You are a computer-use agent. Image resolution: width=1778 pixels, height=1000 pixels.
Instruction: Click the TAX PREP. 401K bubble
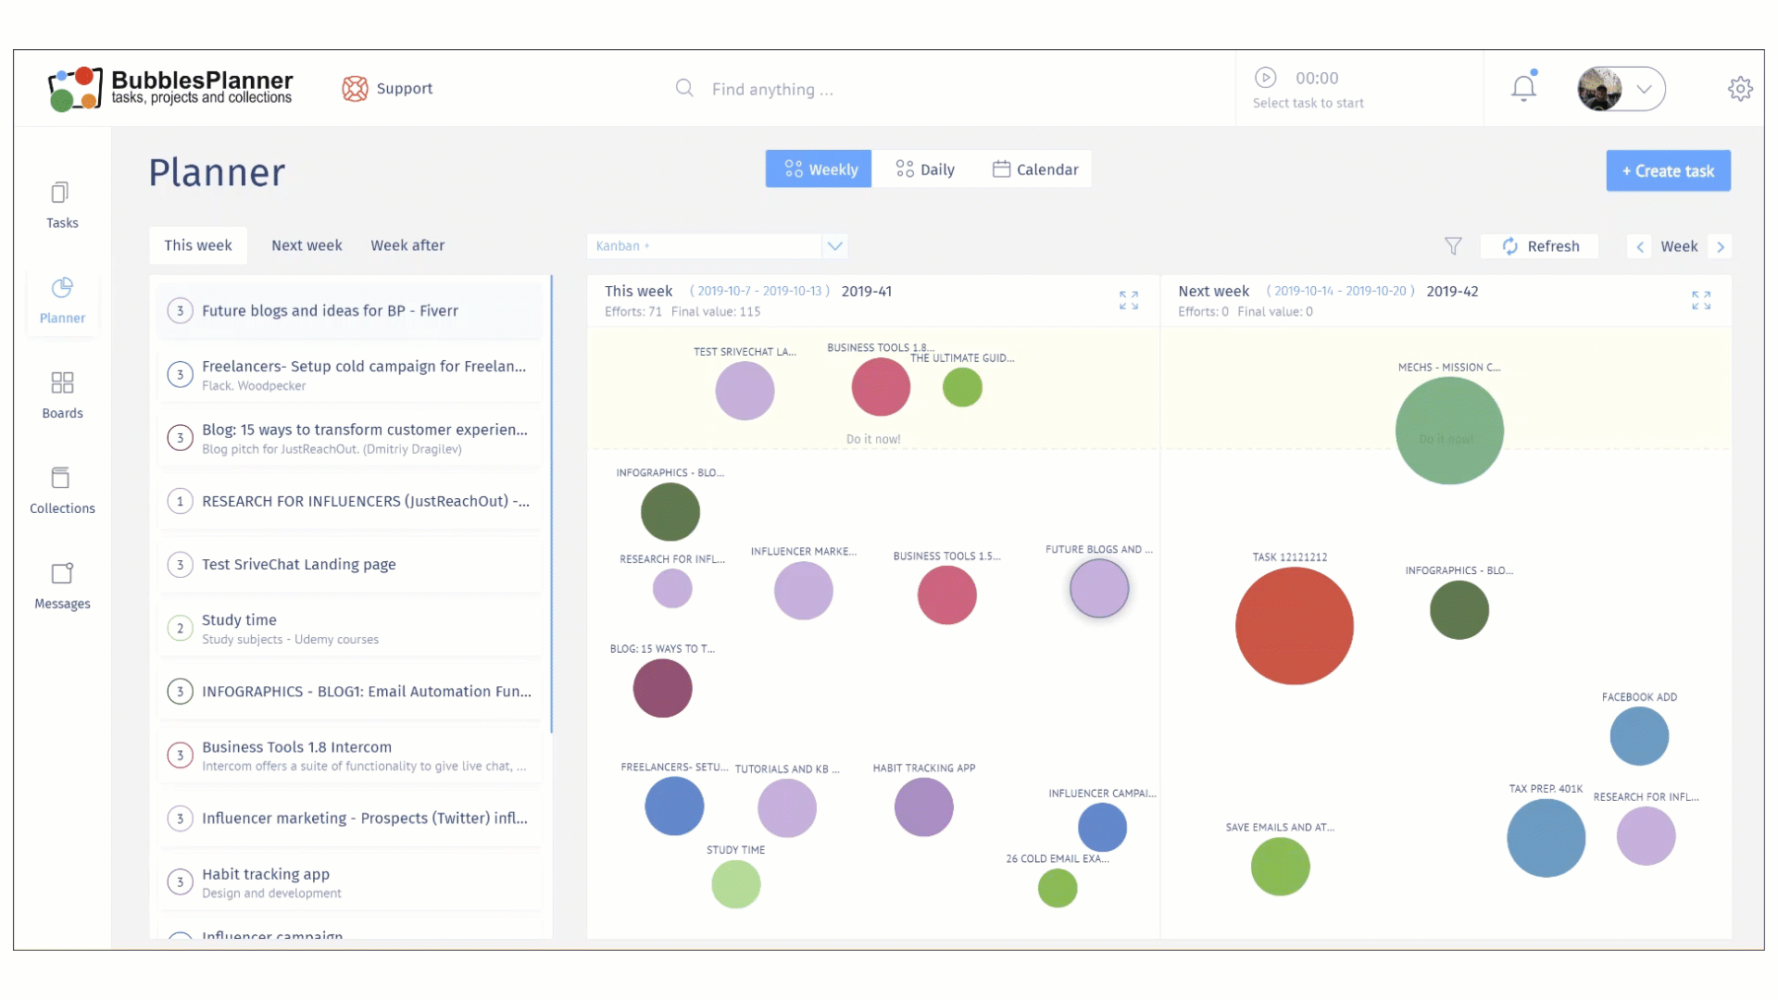coord(1546,838)
